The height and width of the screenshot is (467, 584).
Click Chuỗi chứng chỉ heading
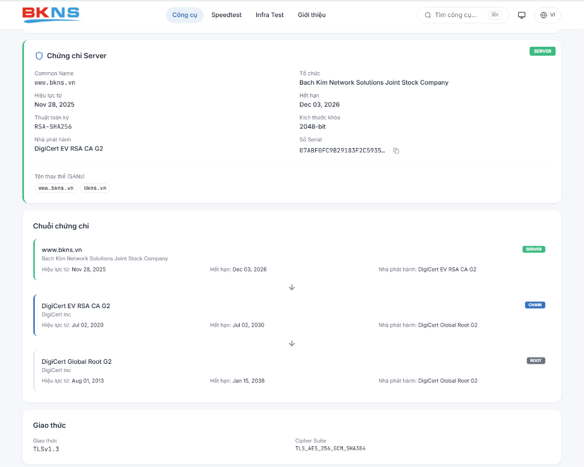(x=61, y=226)
